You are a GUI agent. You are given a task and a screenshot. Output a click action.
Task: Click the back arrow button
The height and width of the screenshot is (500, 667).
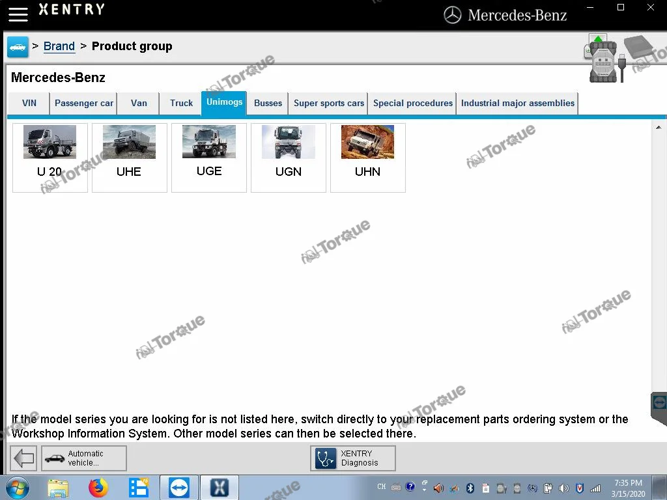23,458
